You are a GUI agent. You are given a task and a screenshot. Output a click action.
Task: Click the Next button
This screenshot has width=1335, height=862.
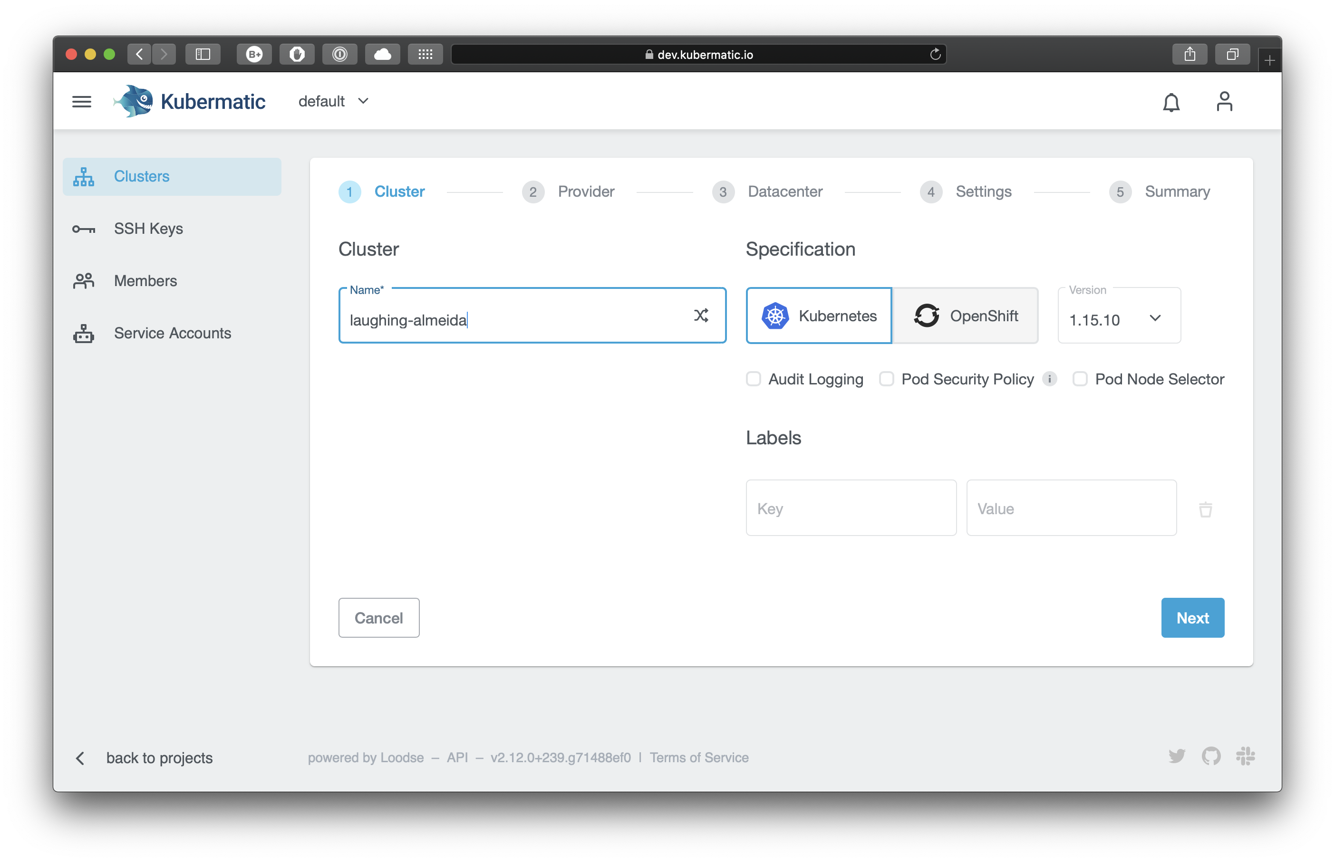click(1192, 618)
